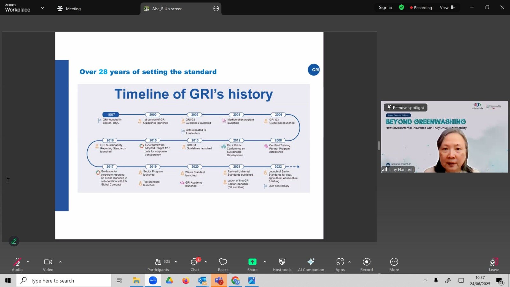Click the panel divider handle
Screen dimensions: 510x287
tap(379, 146)
